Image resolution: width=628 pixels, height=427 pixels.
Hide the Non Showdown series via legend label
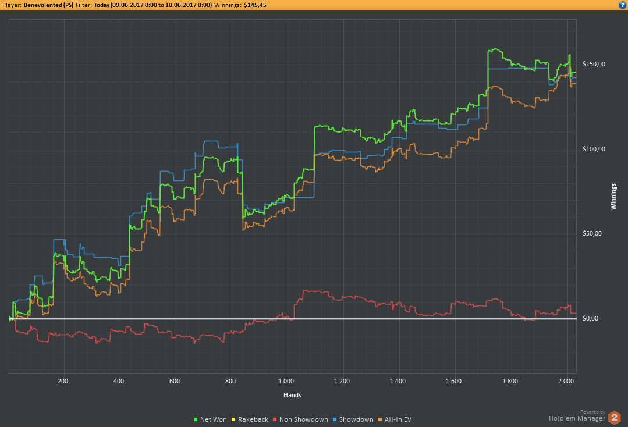click(303, 419)
